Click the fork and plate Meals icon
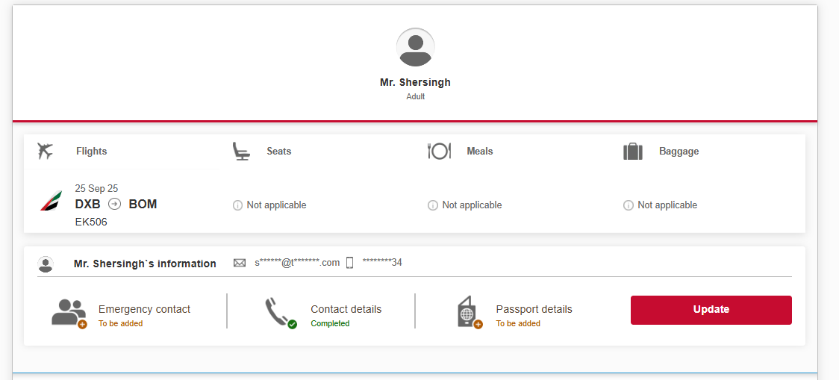Viewport: 839px width, 380px height. point(440,152)
